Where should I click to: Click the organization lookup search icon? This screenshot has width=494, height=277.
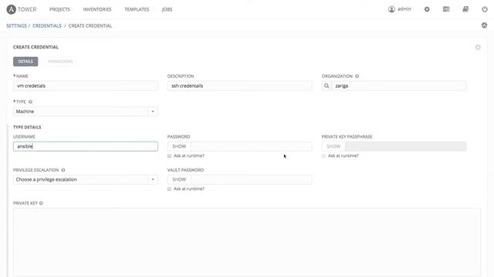pyautogui.click(x=327, y=85)
